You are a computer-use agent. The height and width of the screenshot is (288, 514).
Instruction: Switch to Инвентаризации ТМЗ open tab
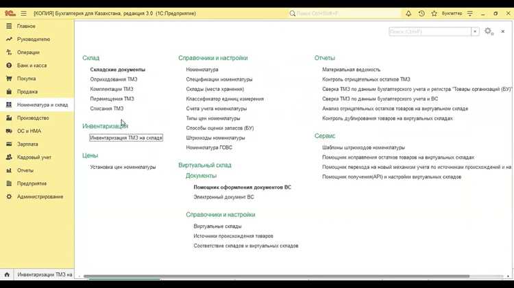click(x=45, y=274)
